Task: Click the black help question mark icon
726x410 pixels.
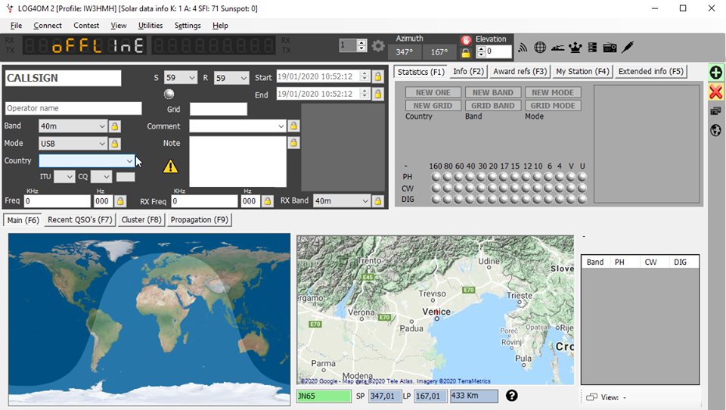Action: [512, 396]
